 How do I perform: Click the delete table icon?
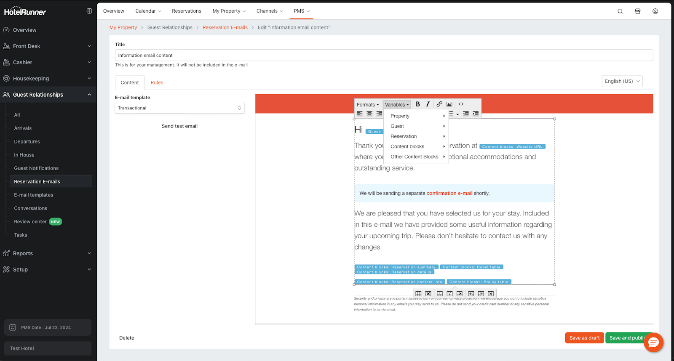pyautogui.click(x=428, y=294)
